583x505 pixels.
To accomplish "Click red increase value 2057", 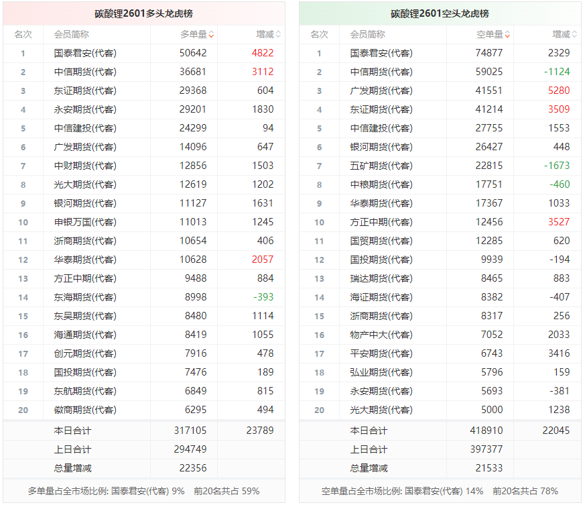I will pyautogui.click(x=263, y=260).
